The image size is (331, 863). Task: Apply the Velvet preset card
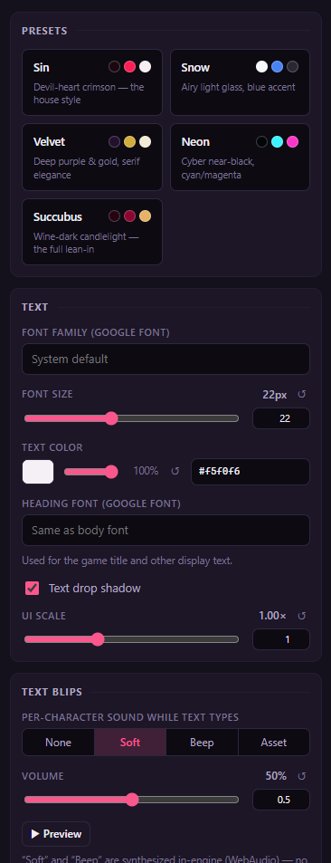(92, 157)
